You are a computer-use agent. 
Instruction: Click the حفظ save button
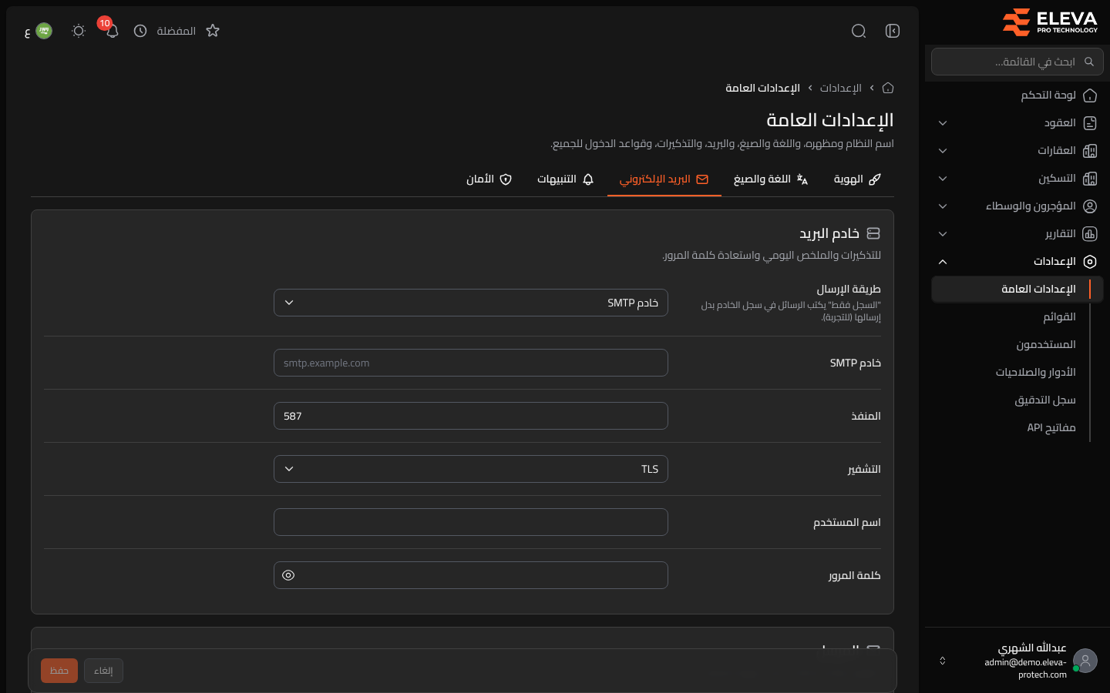(59, 671)
